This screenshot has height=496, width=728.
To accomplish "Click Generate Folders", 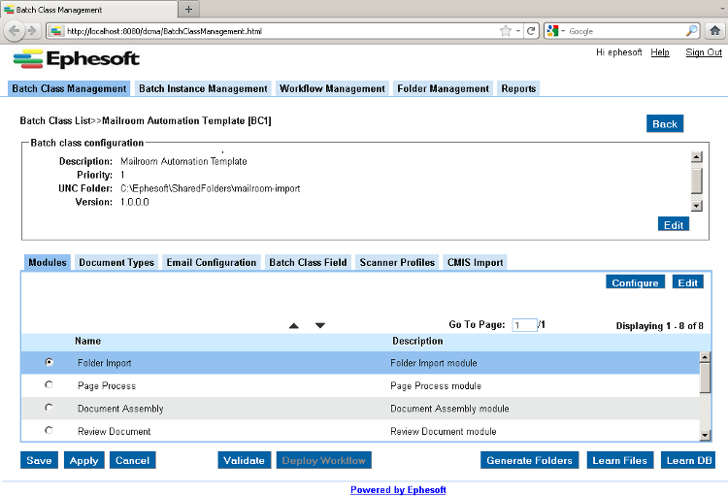I will point(529,460).
